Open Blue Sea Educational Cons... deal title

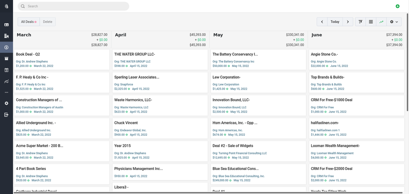236,168
